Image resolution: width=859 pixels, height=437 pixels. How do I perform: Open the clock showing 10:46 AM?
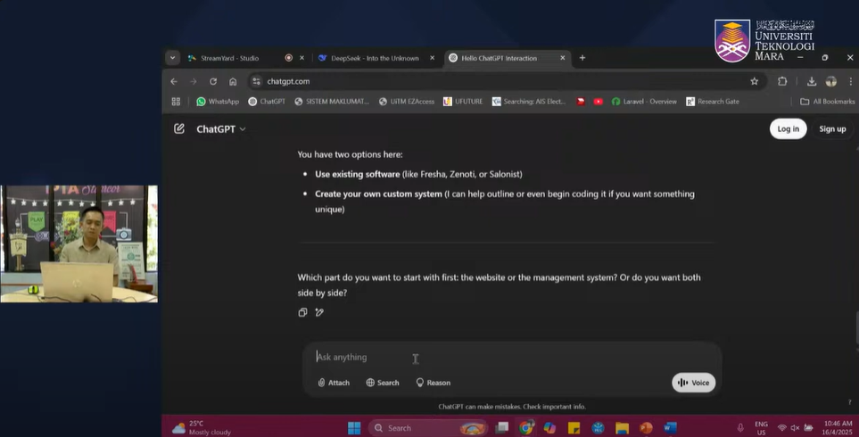838,428
